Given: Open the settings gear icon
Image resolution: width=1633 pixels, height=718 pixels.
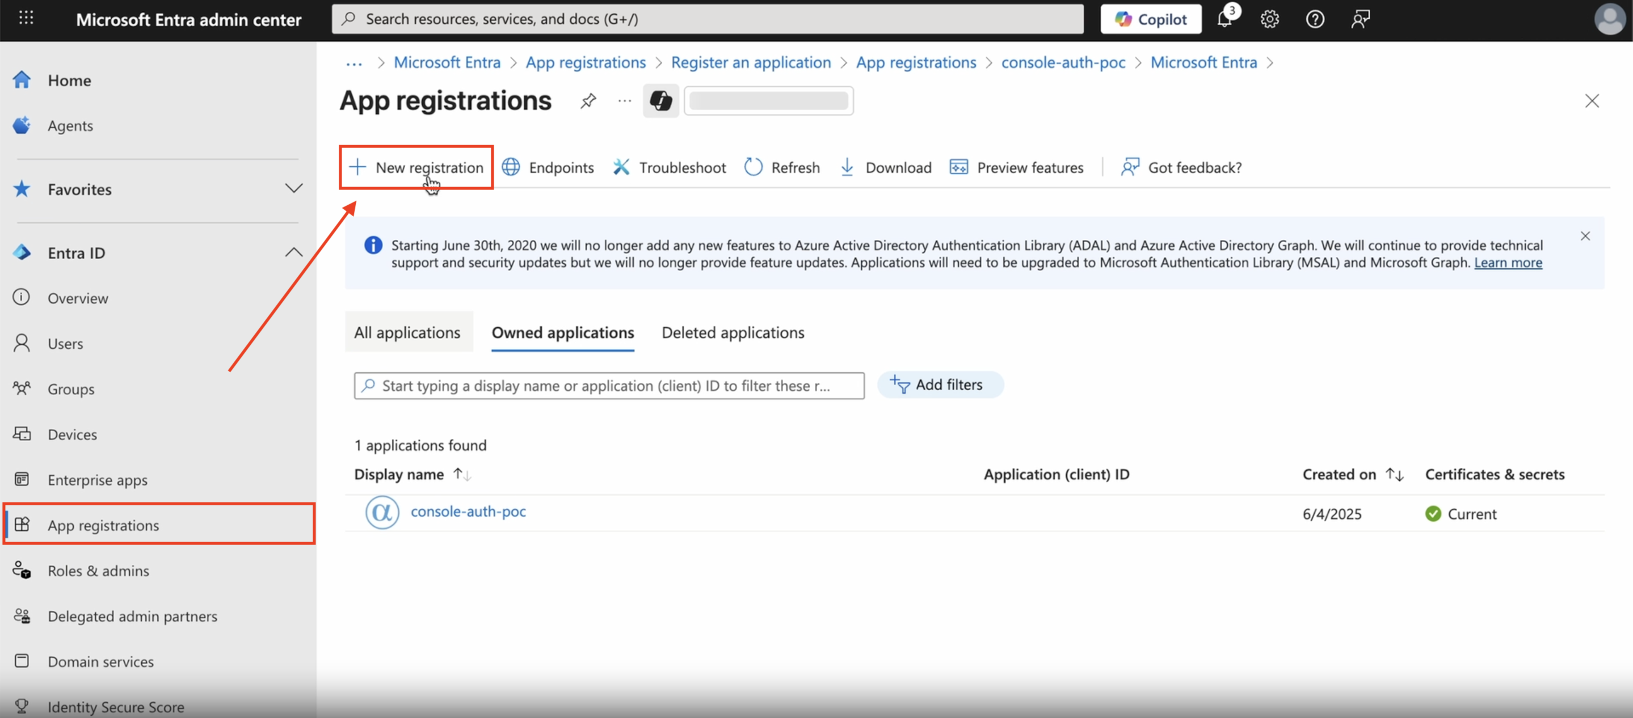Looking at the screenshot, I should (x=1269, y=19).
